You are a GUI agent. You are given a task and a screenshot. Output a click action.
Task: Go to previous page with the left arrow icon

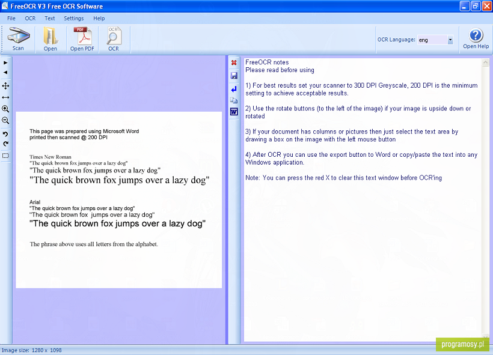pos(5,72)
